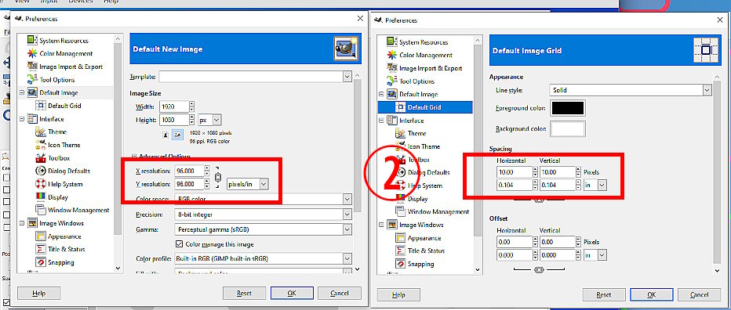Open Theme page icon in left Preferences window

41,132
